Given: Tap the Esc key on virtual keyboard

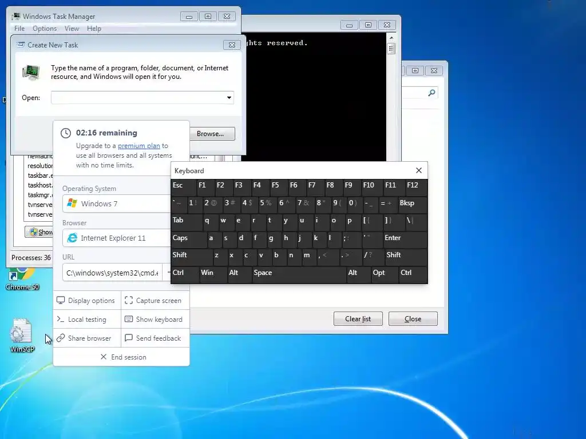Looking at the screenshot, I should coord(183,187).
